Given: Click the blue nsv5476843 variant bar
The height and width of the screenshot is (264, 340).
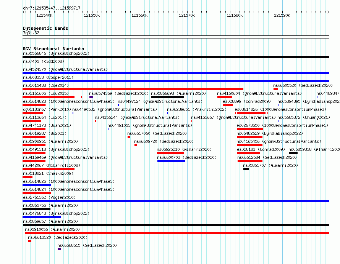Looking at the screenshot, I should (42, 217).
